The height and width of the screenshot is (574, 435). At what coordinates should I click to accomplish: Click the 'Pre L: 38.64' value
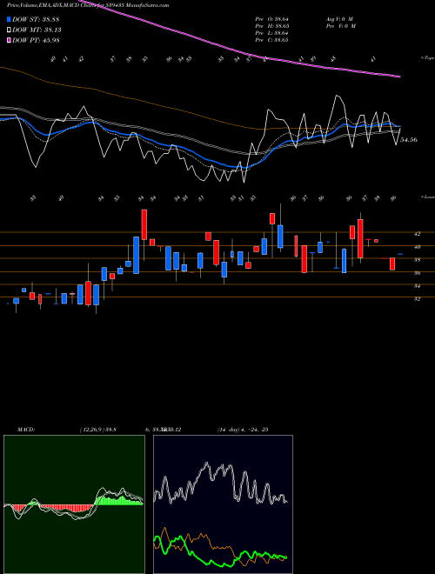coord(272,33)
